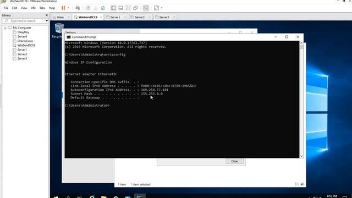Viewport: 352px width, 198px height.
Task: Toggle the thumbnail bar icon
Action: 120,8
